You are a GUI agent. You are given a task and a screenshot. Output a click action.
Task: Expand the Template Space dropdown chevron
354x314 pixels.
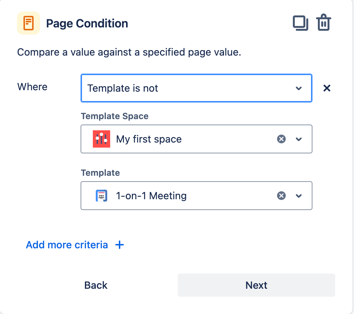[x=299, y=139]
